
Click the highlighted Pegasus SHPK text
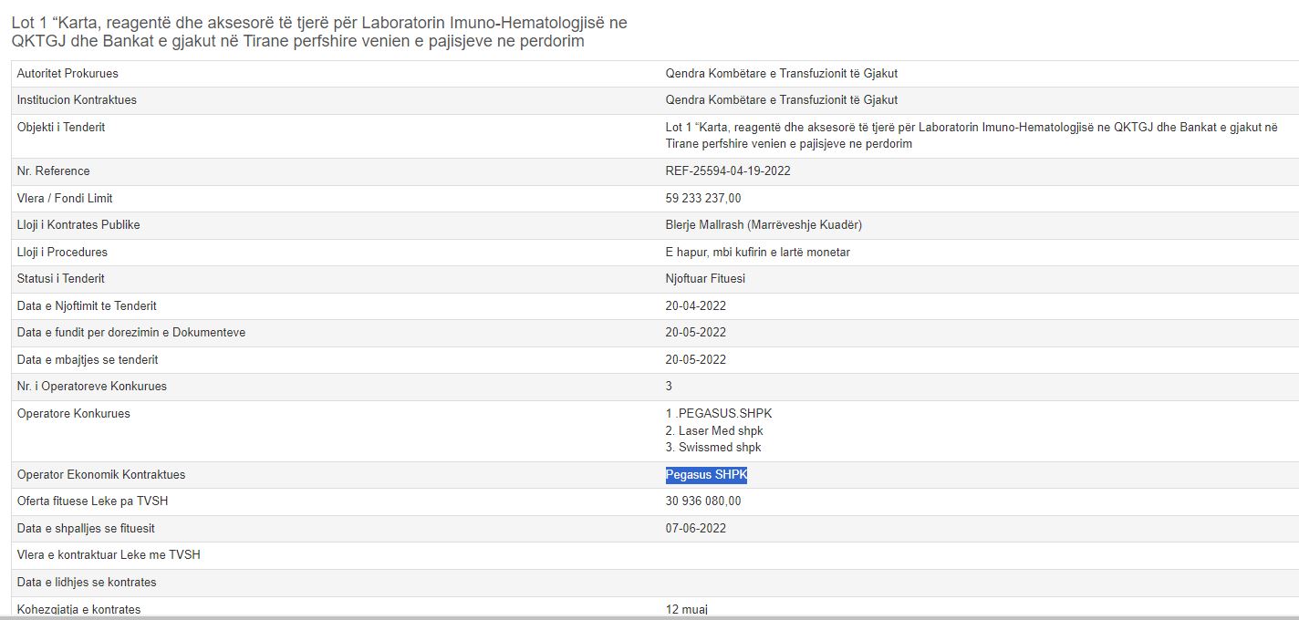pyautogui.click(x=706, y=475)
